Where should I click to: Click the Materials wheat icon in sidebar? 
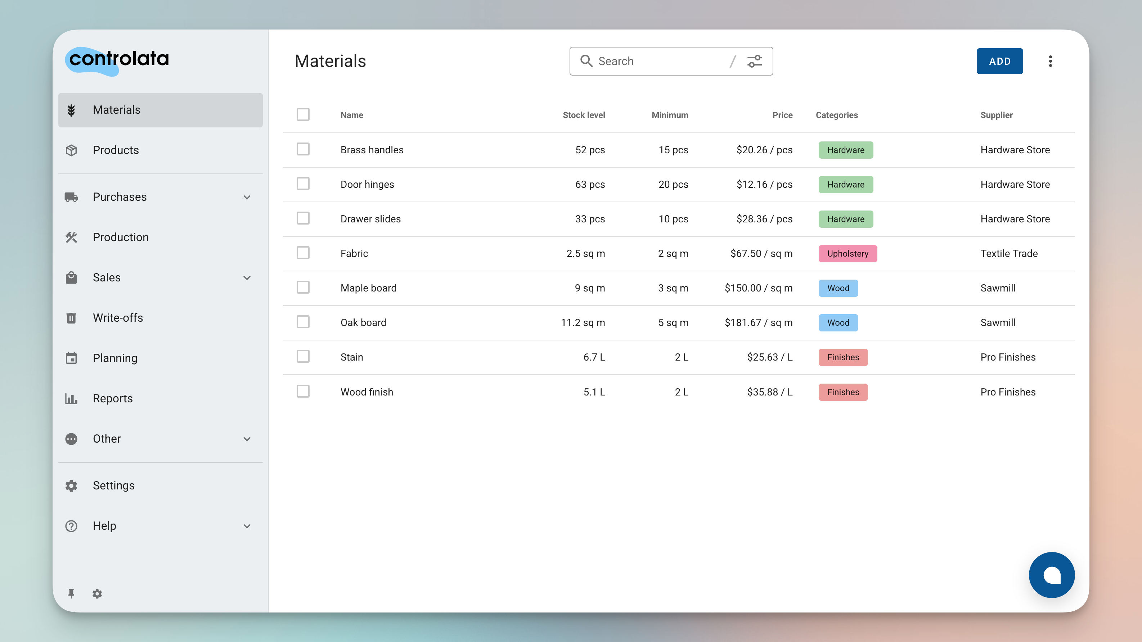click(x=71, y=110)
